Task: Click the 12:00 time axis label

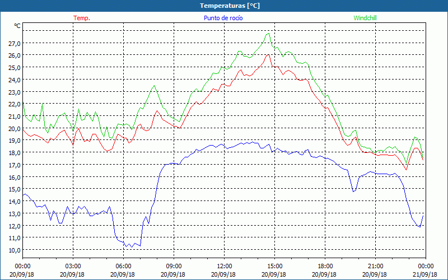Action: 225,267
